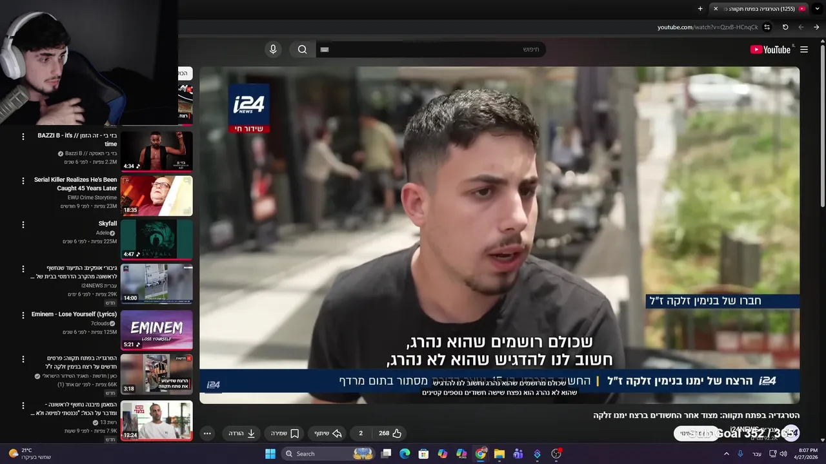This screenshot has height=464, width=826.
Task: Open Task View on the taskbar
Action: [x=386, y=454]
